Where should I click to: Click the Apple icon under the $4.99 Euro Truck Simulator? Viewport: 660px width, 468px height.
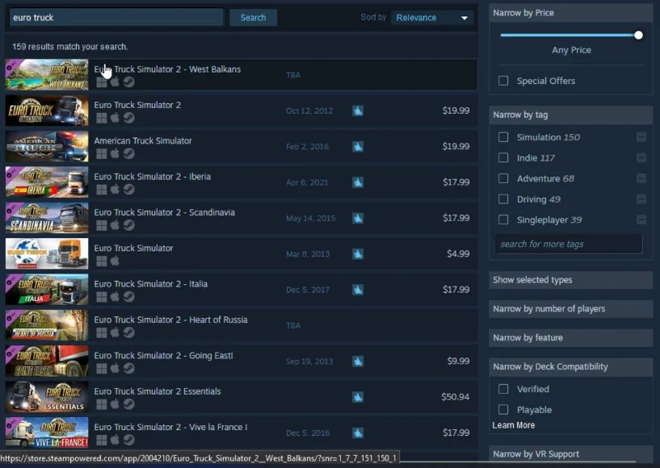pyautogui.click(x=115, y=261)
